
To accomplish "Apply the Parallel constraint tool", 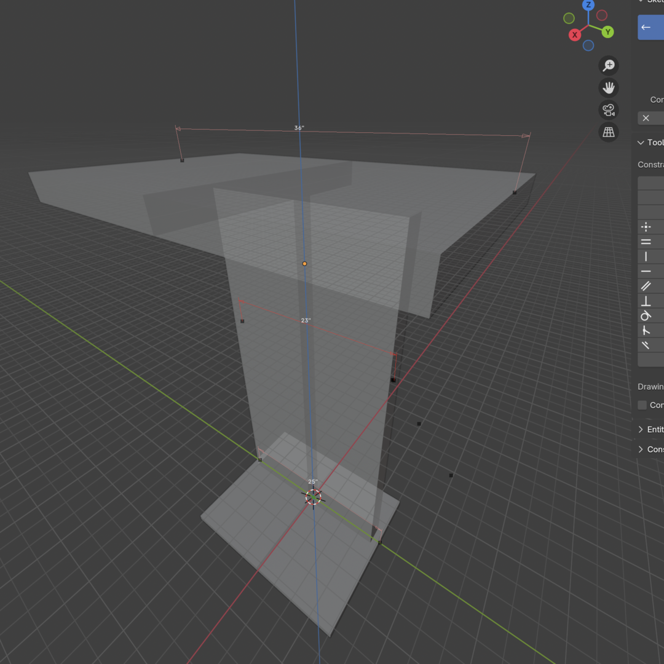I will (x=646, y=286).
